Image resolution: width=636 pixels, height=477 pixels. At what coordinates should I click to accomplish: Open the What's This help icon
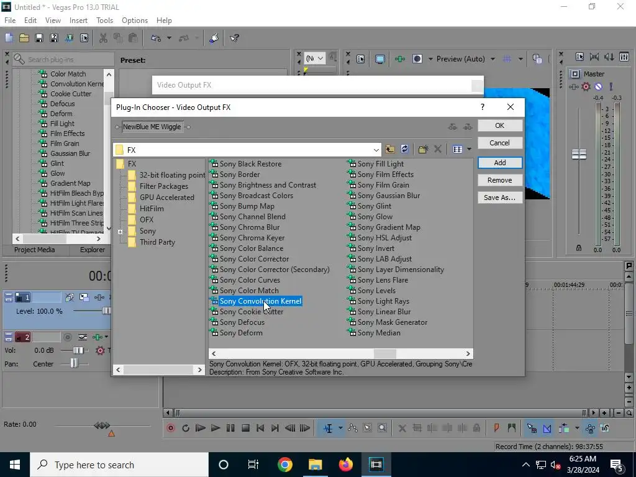(x=234, y=38)
